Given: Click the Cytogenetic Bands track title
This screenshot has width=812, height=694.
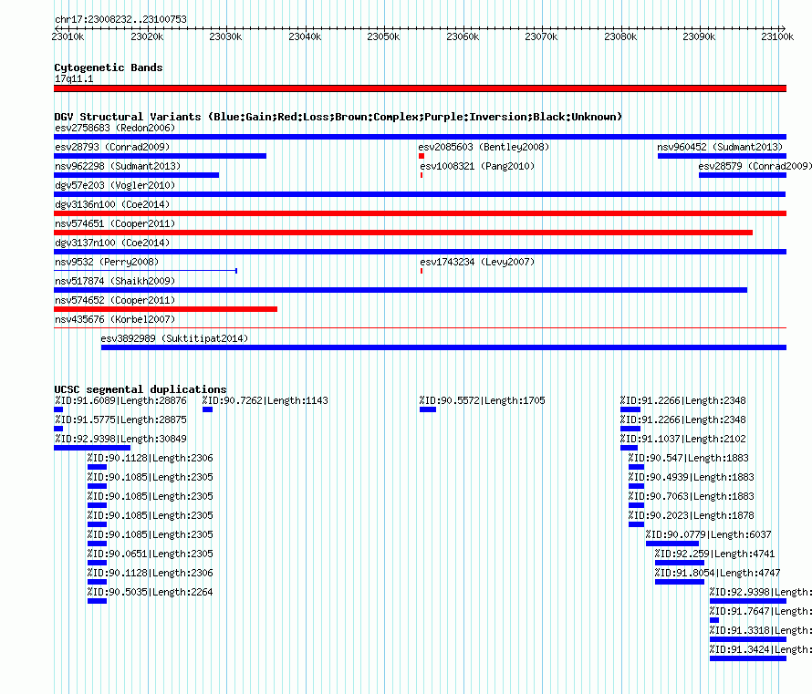Looking at the screenshot, I should click(109, 67).
